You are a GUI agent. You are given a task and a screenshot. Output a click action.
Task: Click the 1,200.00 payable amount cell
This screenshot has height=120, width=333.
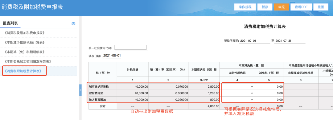[204, 93]
